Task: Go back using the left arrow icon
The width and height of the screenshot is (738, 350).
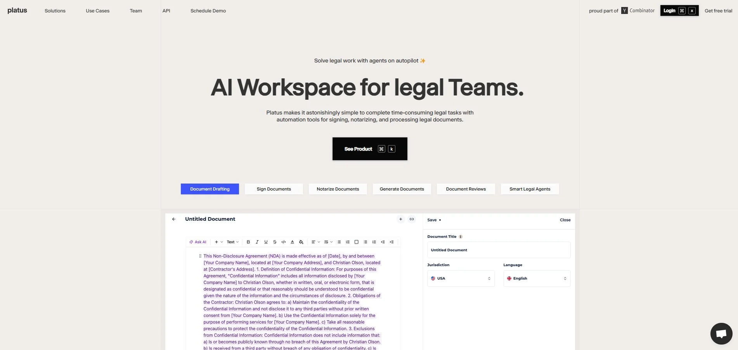Action: coord(174,219)
